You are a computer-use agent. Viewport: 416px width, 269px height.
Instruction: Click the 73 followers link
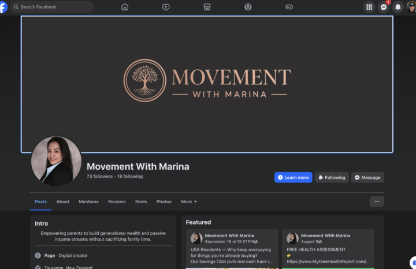point(99,176)
